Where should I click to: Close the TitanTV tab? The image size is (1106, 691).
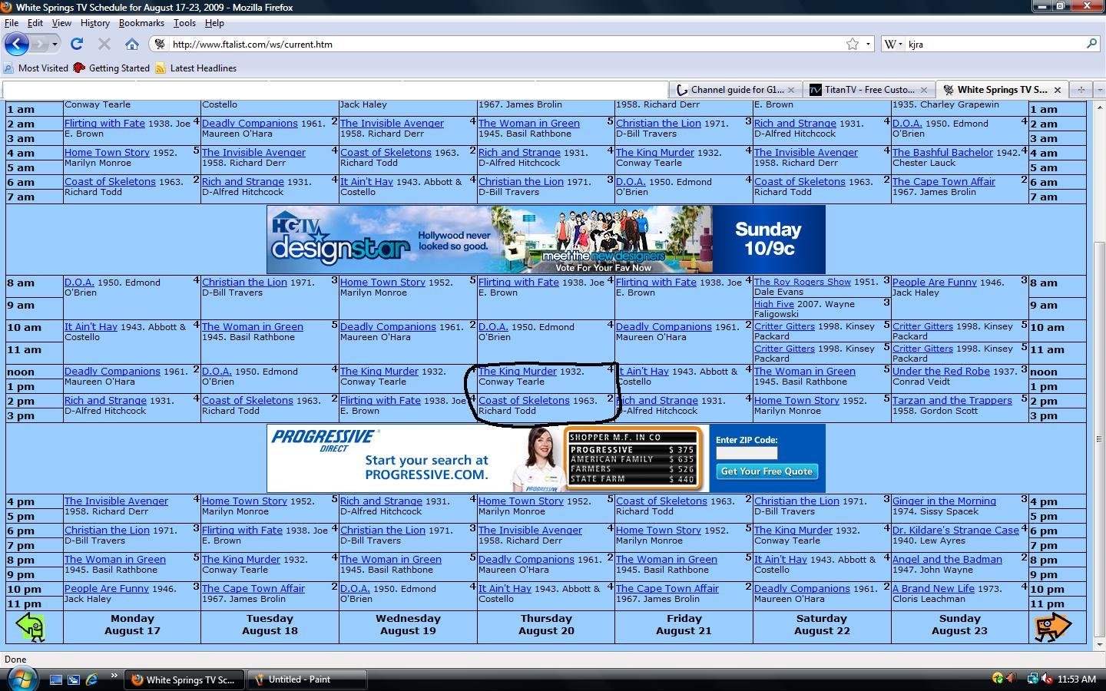point(925,90)
